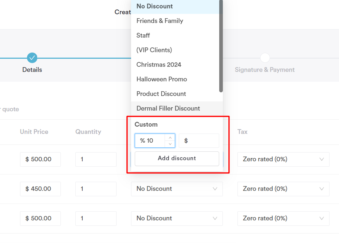This screenshot has height=243, width=339.
Task: Click the Add discount button
Action: point(177,159)
